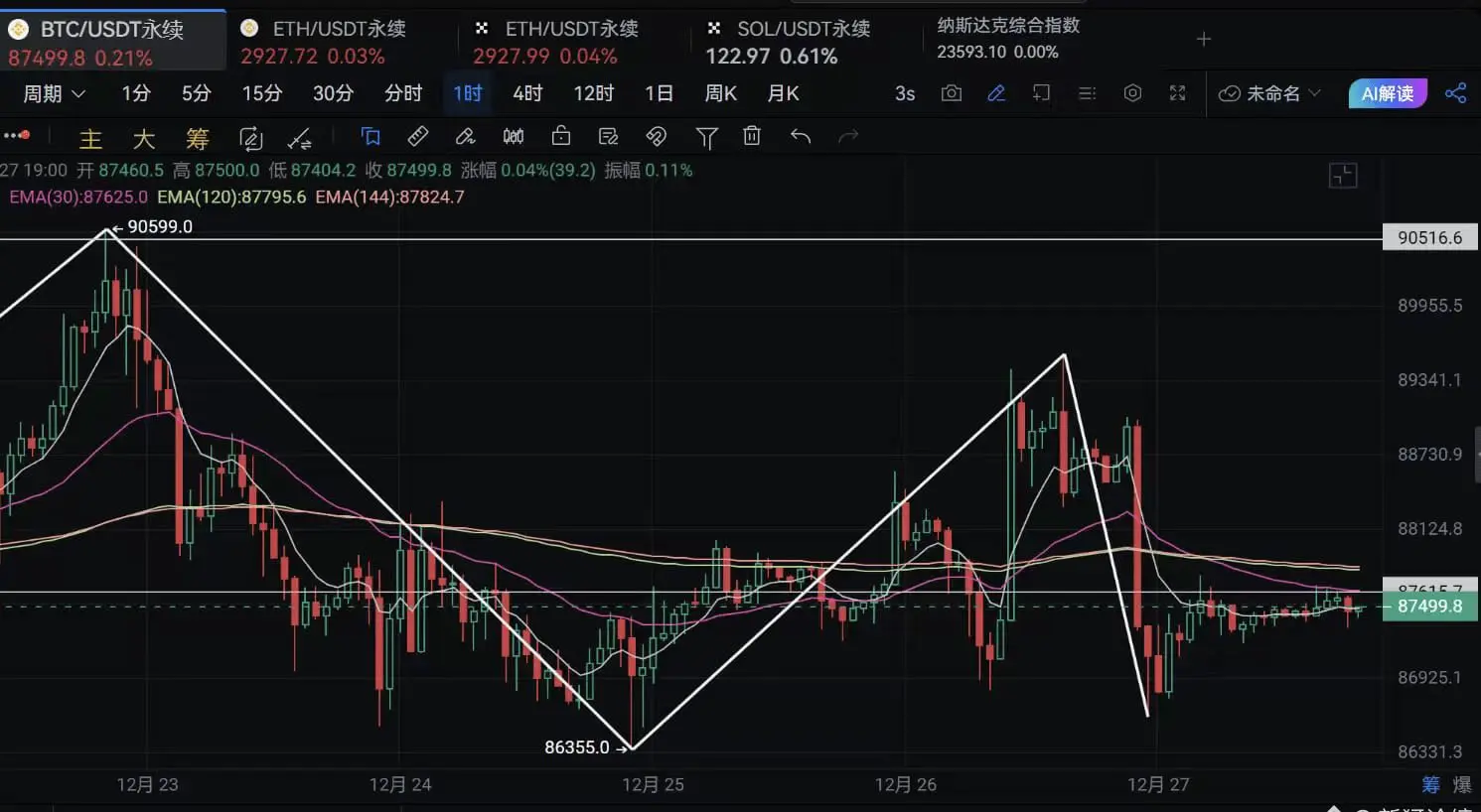Select the 1分 timeframe
Viewport: 1481px width, 812px height.
coord(136,93)
